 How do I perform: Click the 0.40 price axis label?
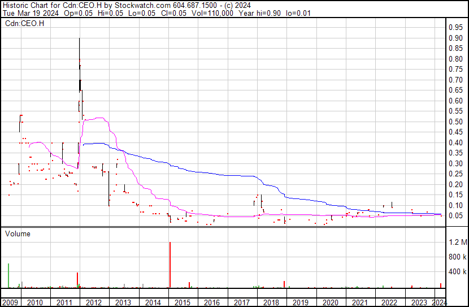pyautogui.click(x=456, y=142)
